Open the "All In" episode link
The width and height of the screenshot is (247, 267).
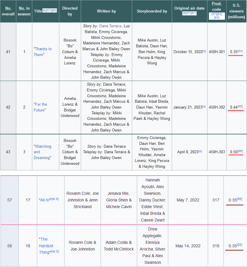pos(45,200)
